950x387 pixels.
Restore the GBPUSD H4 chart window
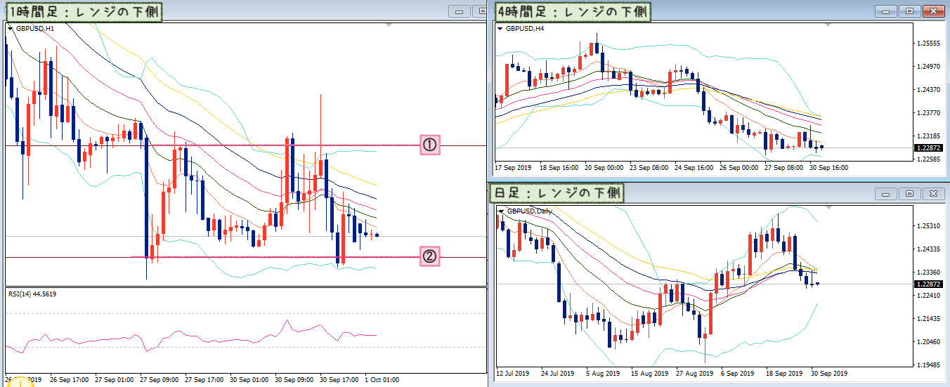tap(909, 11)
